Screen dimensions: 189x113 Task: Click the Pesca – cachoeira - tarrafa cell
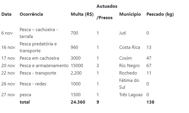point(39,33)
